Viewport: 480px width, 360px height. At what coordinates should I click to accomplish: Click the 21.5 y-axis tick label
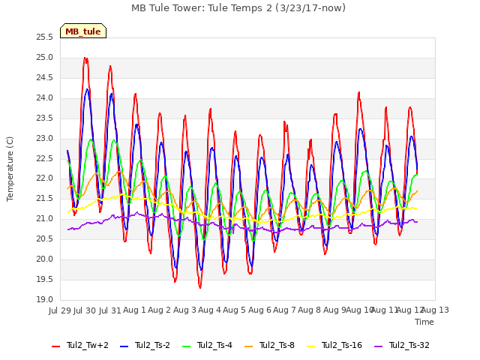[44, 199]
